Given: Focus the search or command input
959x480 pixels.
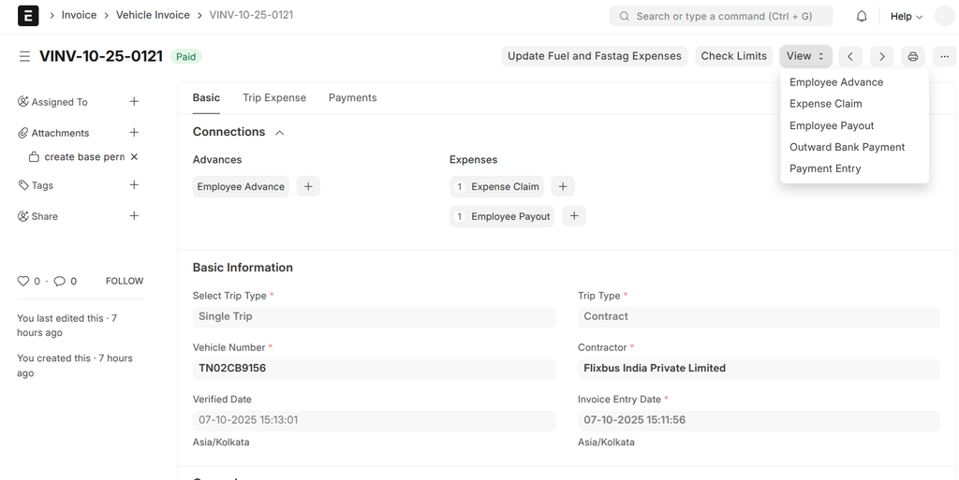Looking at the screenshot, I should [x=721, y=16].
